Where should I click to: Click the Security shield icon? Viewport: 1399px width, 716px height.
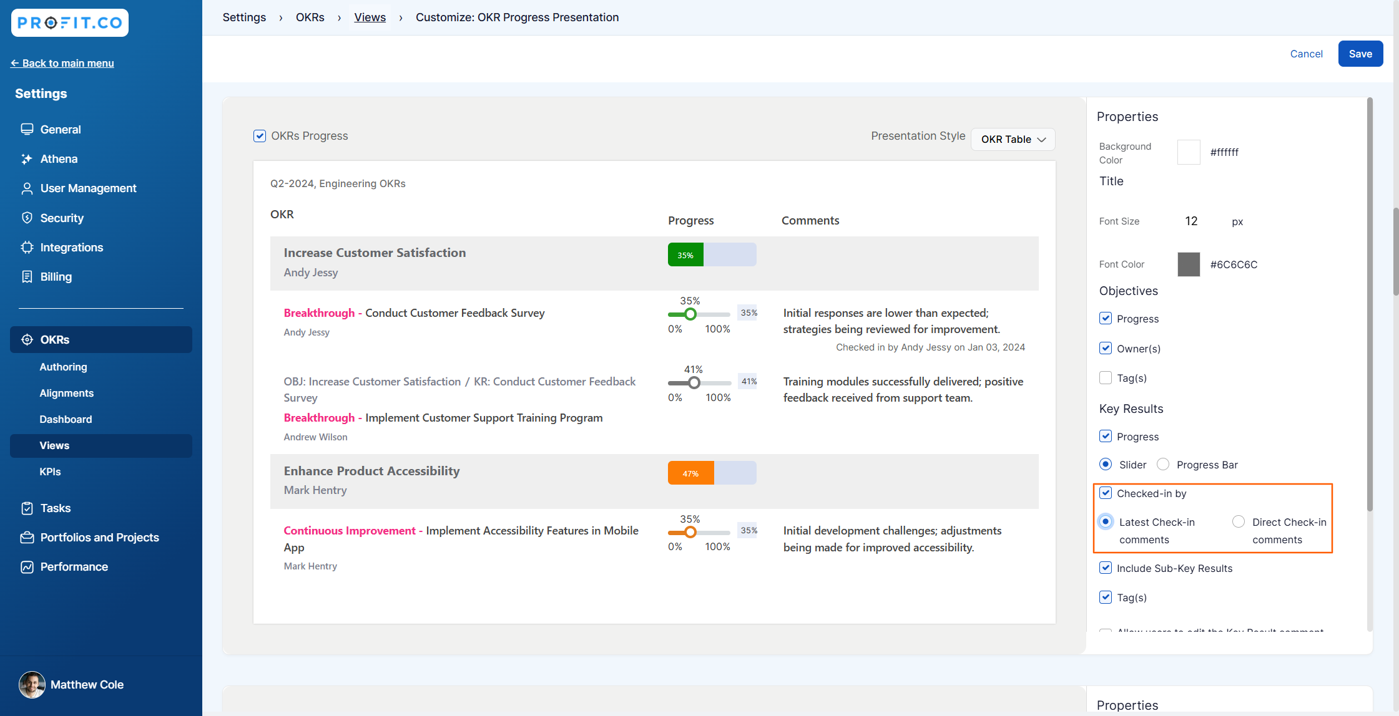click(x=27, y=218)
